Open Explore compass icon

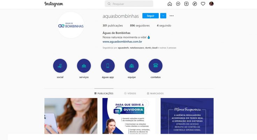coord(195,4)
